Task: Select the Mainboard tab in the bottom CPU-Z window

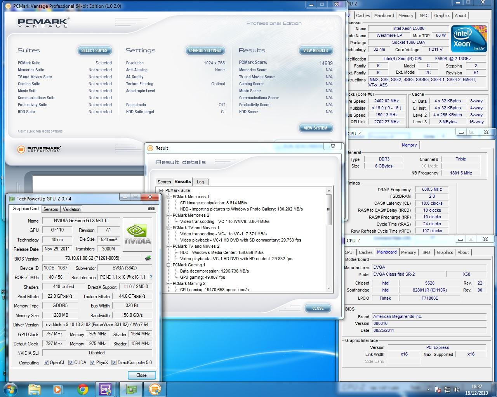Action: click(x=387, y=252)
